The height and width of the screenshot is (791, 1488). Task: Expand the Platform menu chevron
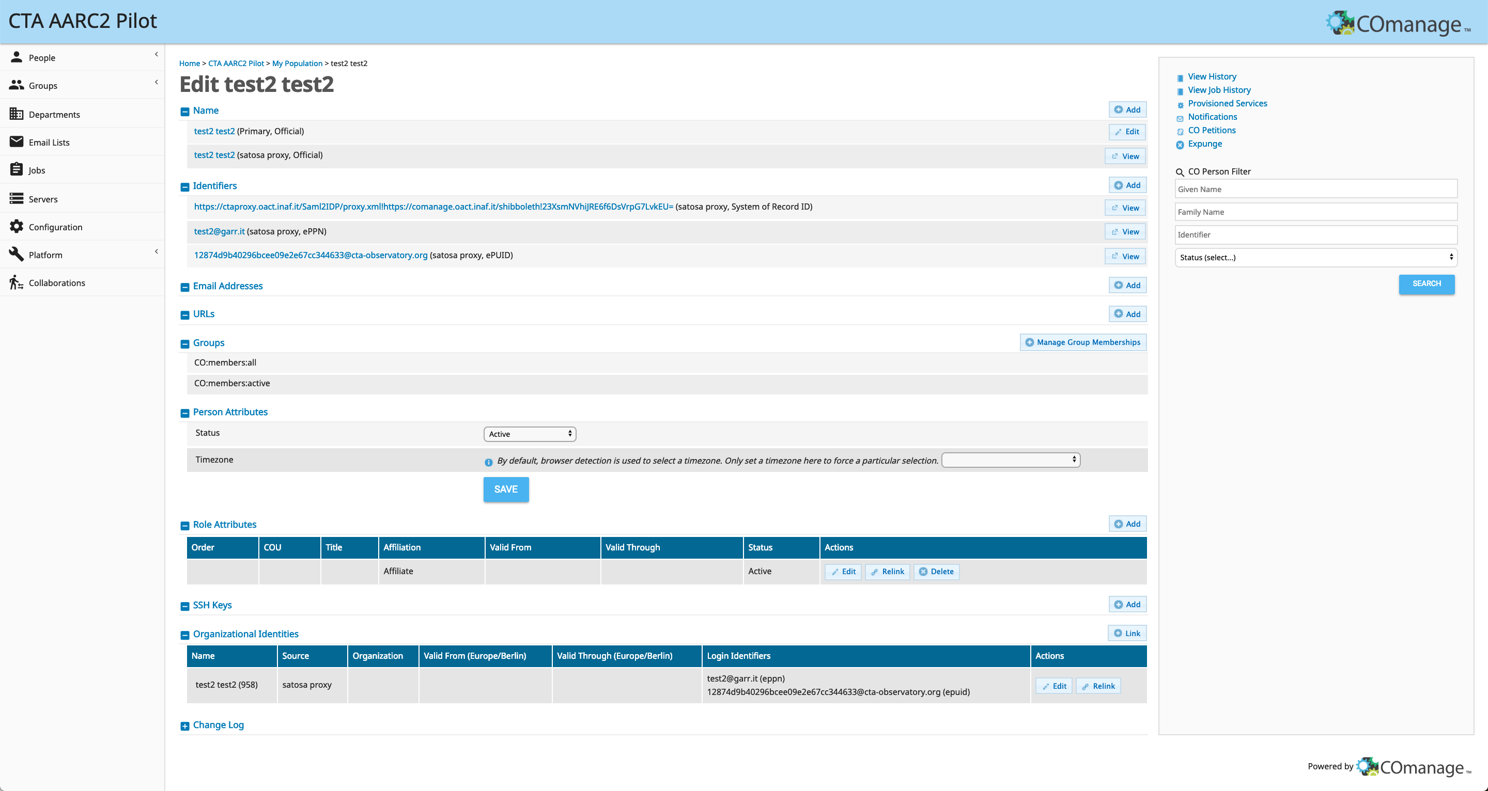click(x=156, y=251)
